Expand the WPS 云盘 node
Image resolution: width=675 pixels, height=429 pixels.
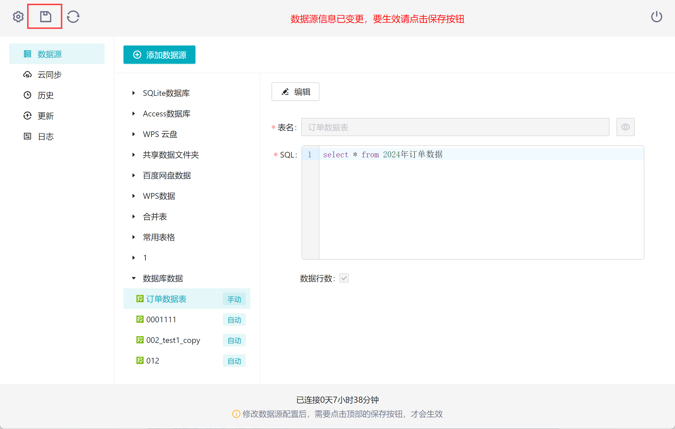(x=133, y=134)
